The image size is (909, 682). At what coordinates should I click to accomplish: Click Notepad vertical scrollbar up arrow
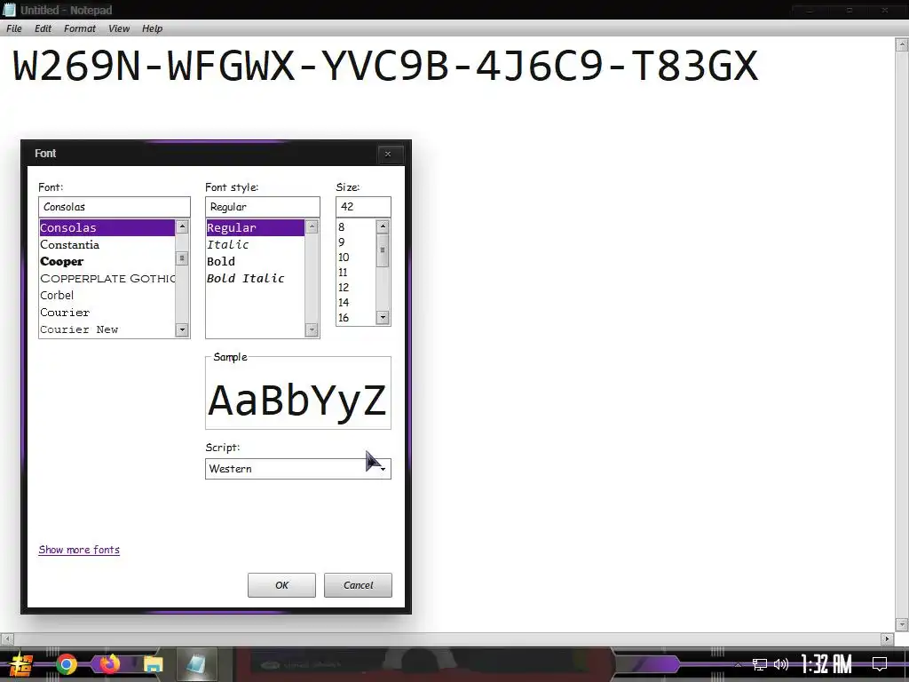point(902,44)
